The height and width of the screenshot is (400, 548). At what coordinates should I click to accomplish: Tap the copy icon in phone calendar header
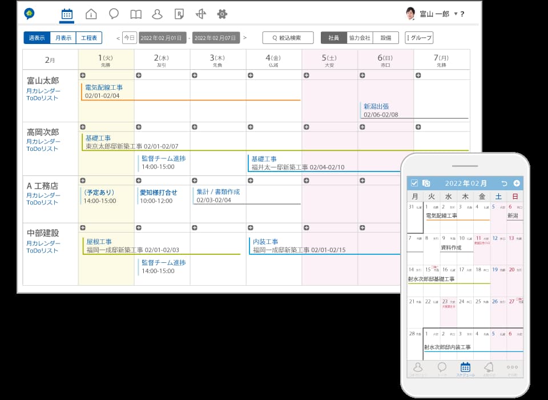426,183
